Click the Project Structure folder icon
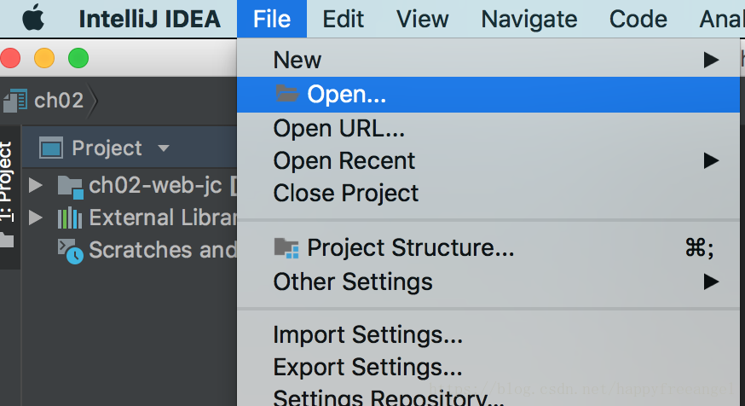 click(x=287, y=248)
